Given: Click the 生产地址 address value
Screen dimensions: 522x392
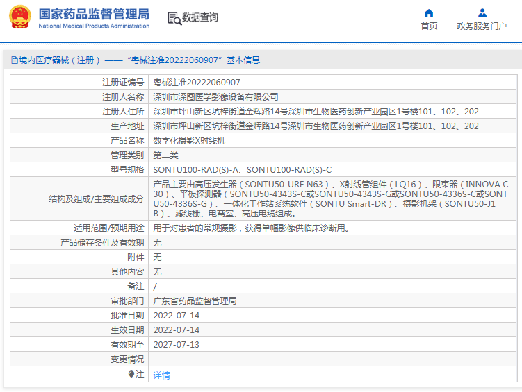Looking at the screenshot, I should [x=316, y=126].
